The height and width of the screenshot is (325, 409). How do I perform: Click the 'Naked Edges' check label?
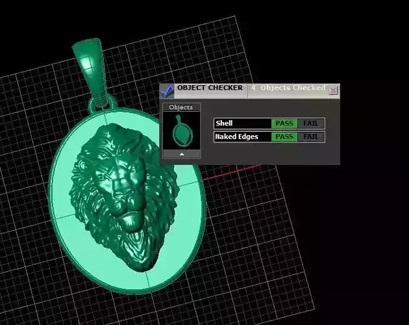point(236,136)
